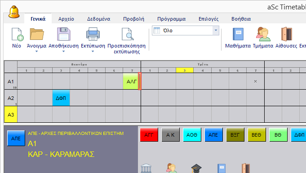Select the ΑΛΓ lesson in row A1
The image size is (306, 173).
point(131,81)
